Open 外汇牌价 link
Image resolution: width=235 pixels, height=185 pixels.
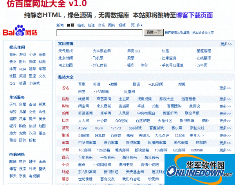[x=100, y=65]
